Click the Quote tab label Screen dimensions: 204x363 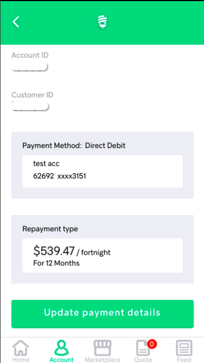[x=143, y=360]
